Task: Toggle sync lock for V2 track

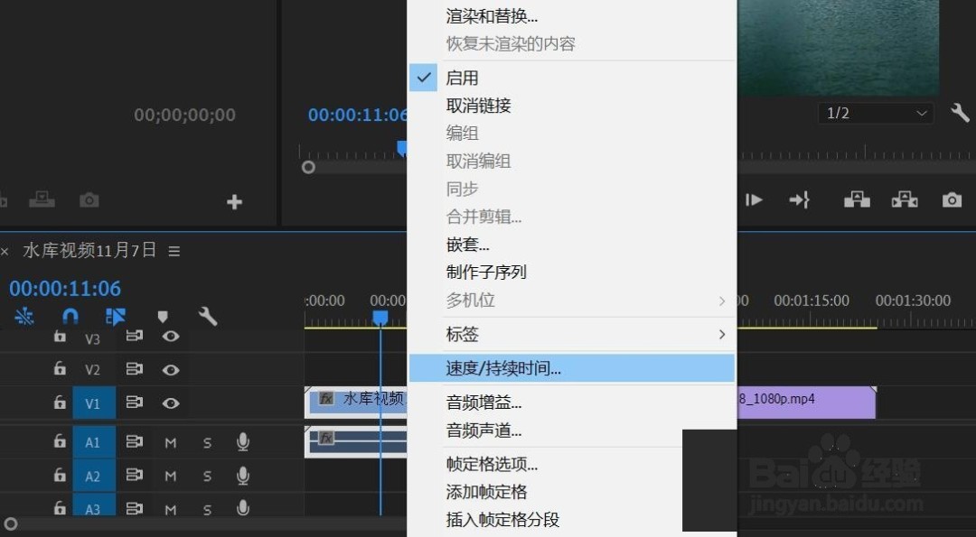Action: [x=135, y=369]
